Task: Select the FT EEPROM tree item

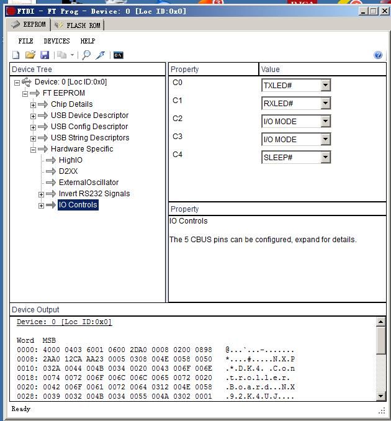Action: pyautogui.click(x=63, y=93)
